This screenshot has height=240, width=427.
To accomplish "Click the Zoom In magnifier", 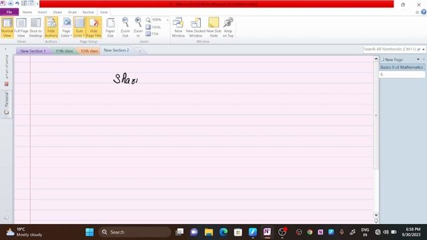I will click(x=138, y=27).
